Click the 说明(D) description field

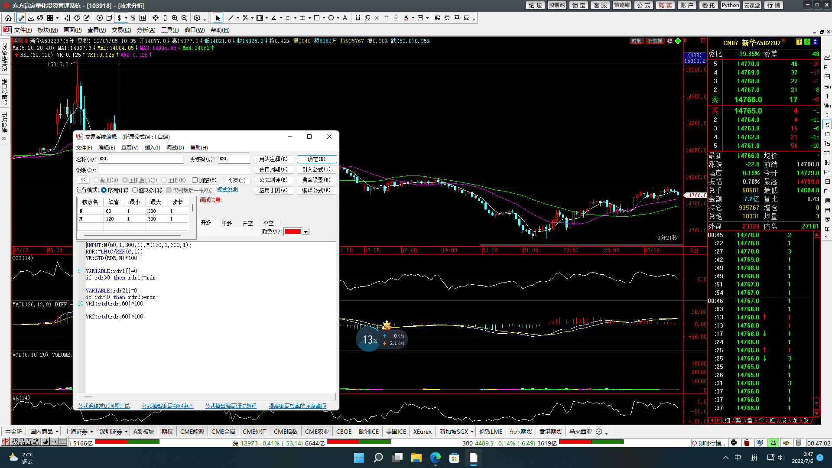[175, 170]
